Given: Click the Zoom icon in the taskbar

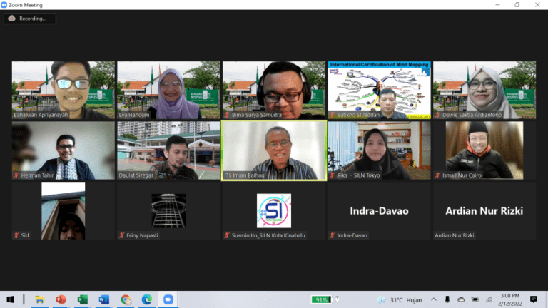Looking at the screenshot, I should point(168,299).
